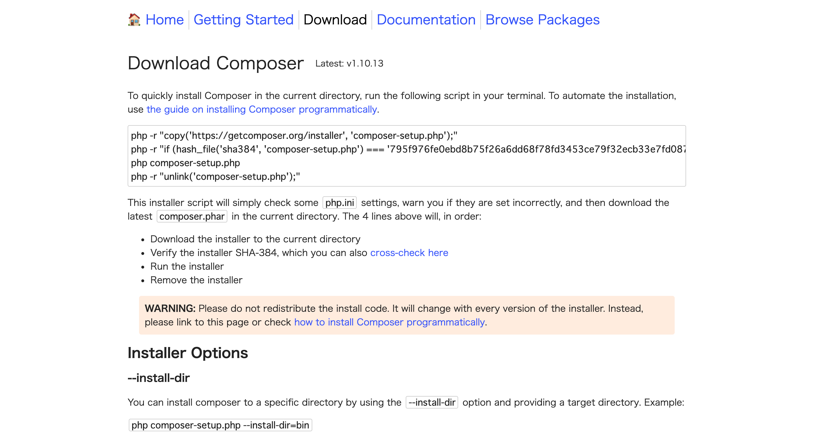Click the house icon beside Home

134,20
